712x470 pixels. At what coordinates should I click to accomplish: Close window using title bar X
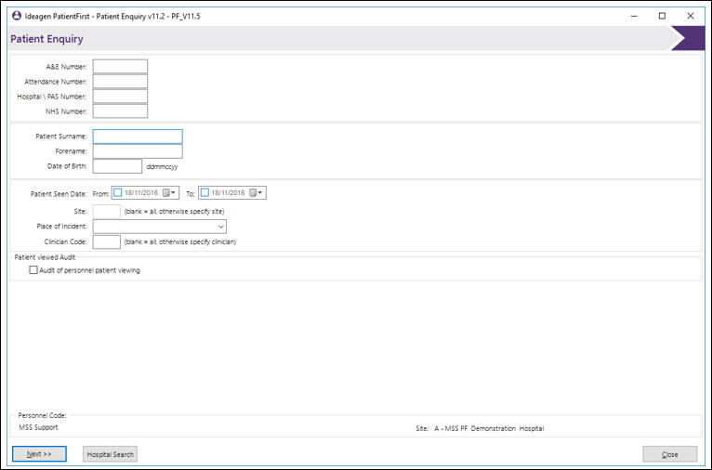tap(691, 16)
